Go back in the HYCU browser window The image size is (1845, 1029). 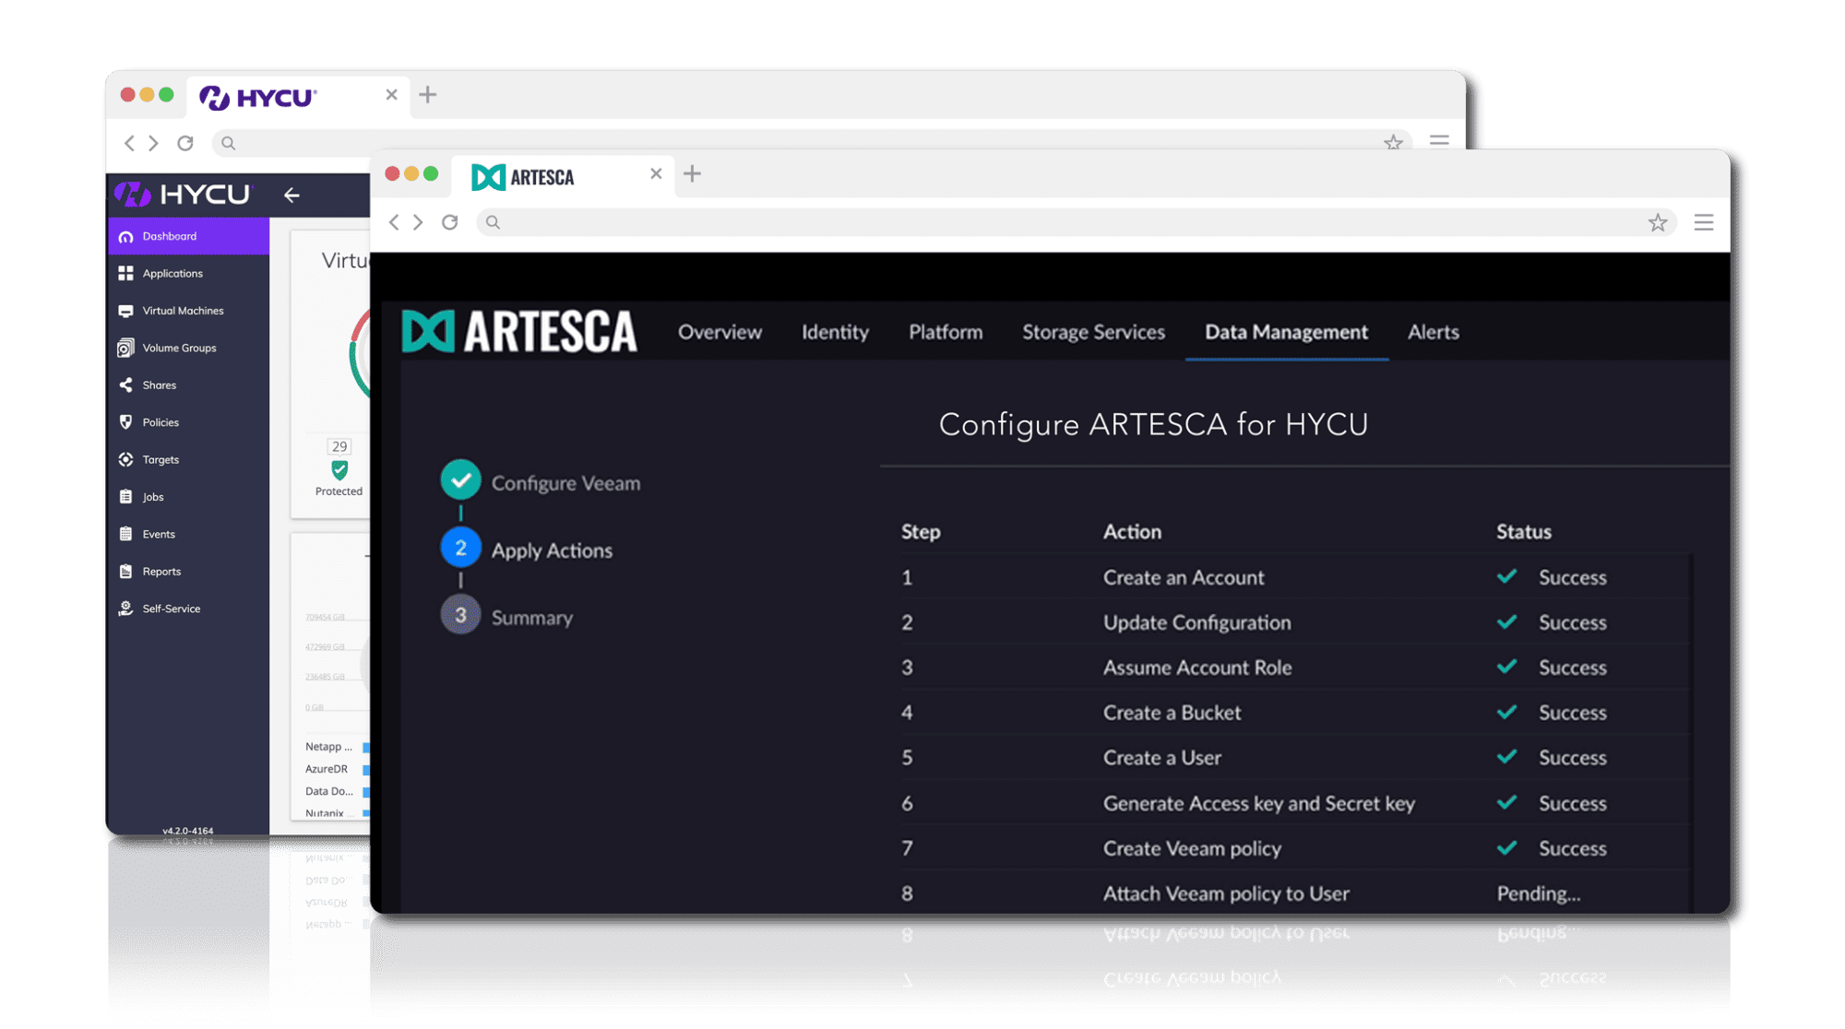129,143
